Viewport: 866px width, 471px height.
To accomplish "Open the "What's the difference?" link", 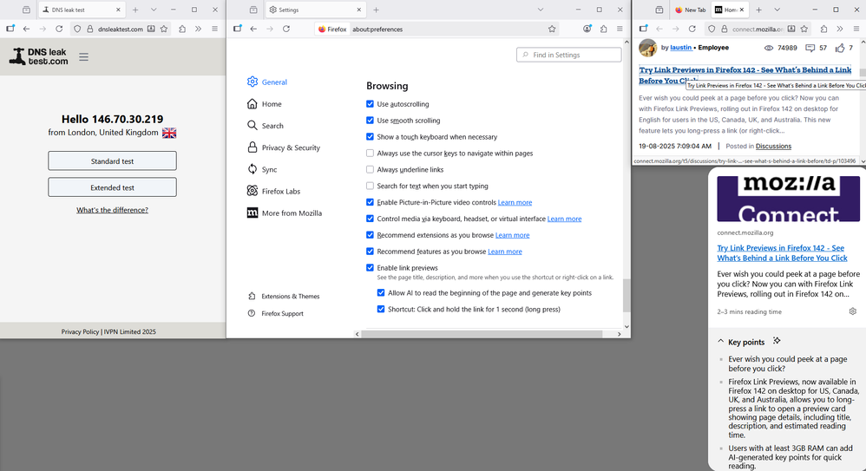I will [x=112, y=210].
